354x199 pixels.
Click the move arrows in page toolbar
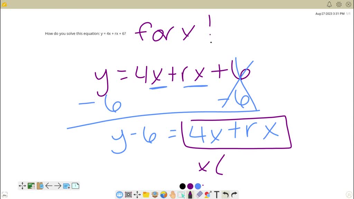pos(22,186)
